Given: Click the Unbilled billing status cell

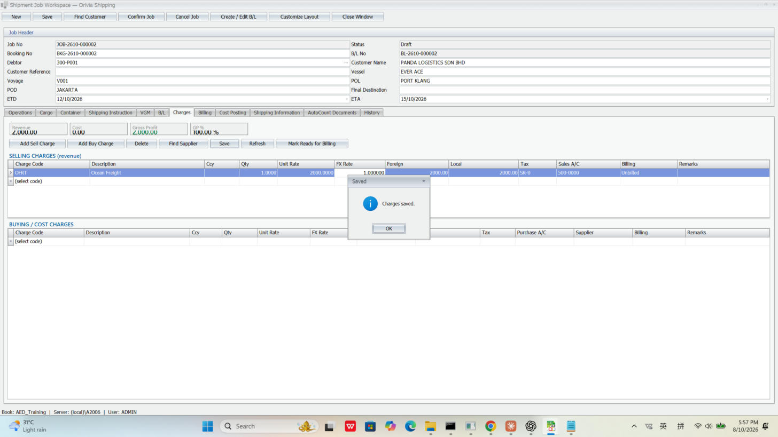Looking at the screenshot, I should tap(648, 173).
